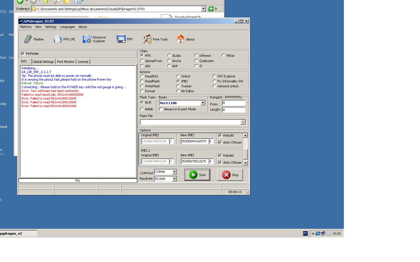Expand hidden tray icons chevron
420x262 pixels.
313,233
